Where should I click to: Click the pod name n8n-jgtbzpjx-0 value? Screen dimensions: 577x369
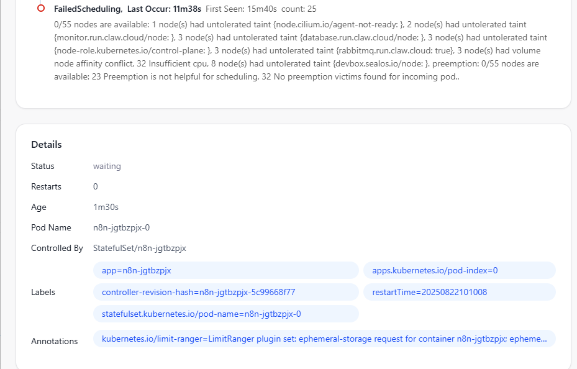(122, 228)
